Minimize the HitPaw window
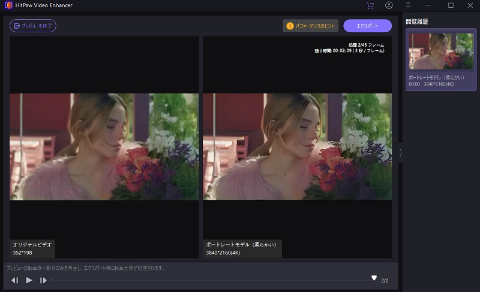 pos(430,5)
